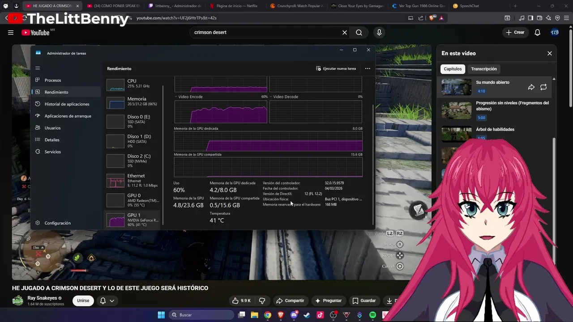Select the Ethernet performance item
Viewport: 573px width, 322px height.
pyautogui.click(x=133, y=180)
